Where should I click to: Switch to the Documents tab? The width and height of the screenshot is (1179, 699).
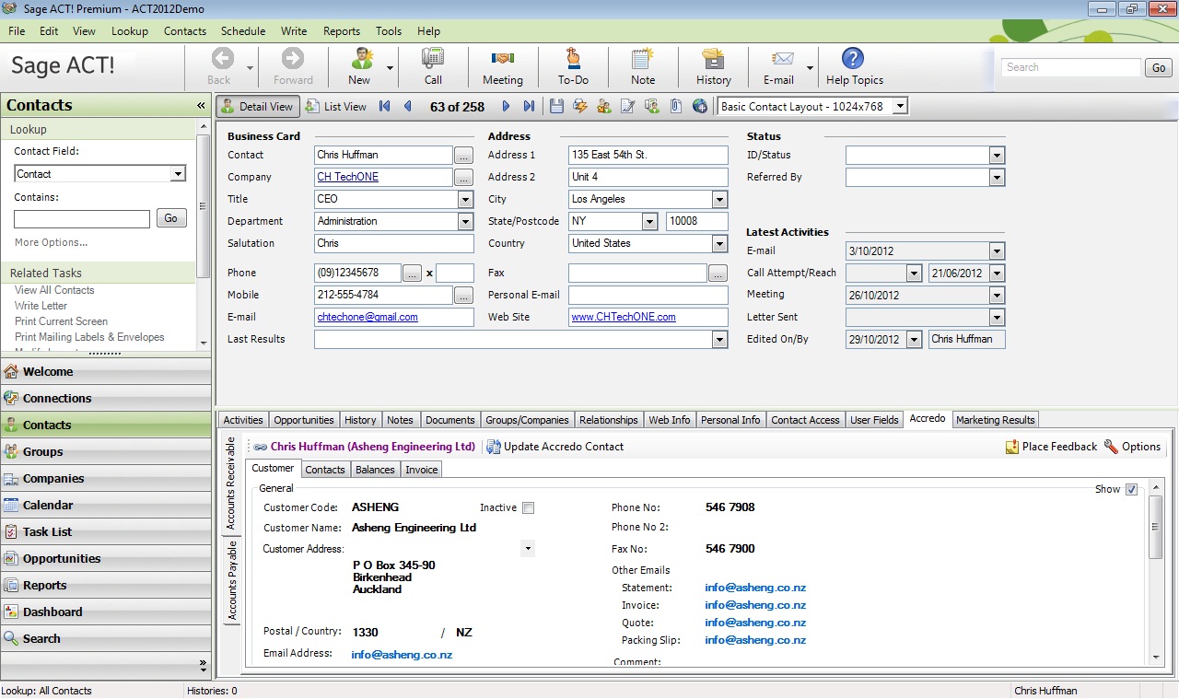[x=450, y=420]
